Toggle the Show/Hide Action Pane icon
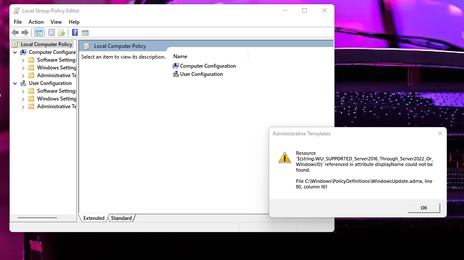 pyautogui.click(x=85, y=33)
